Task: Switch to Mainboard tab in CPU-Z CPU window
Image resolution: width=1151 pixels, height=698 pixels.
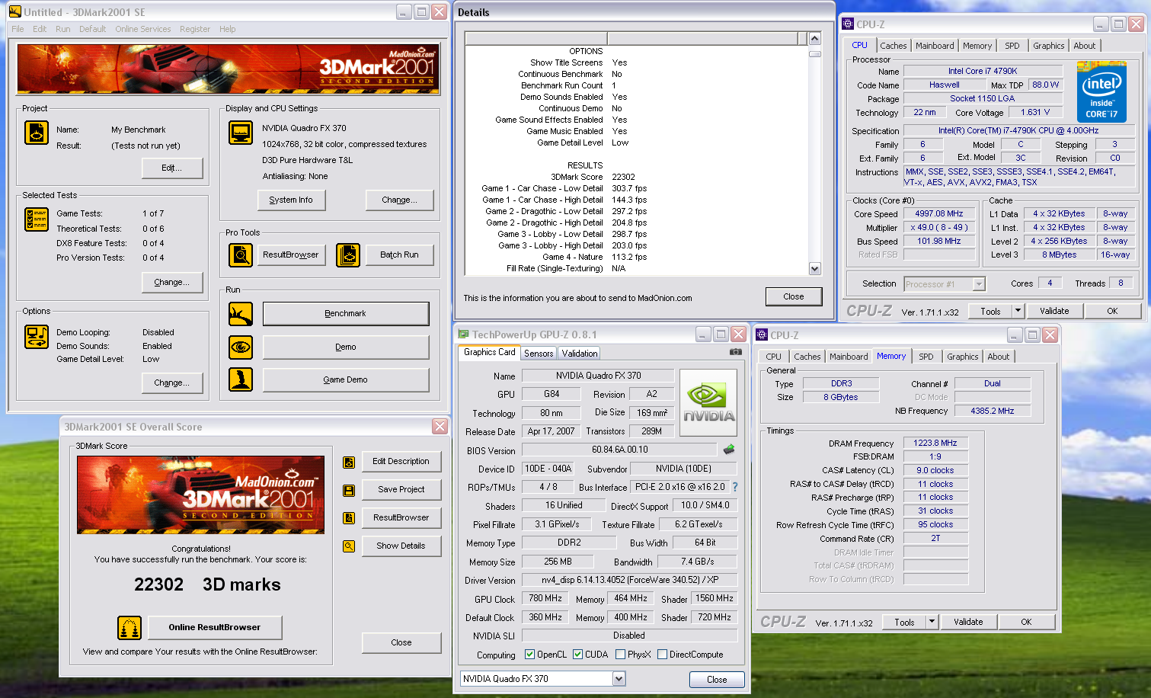Action: pos(935,46)
